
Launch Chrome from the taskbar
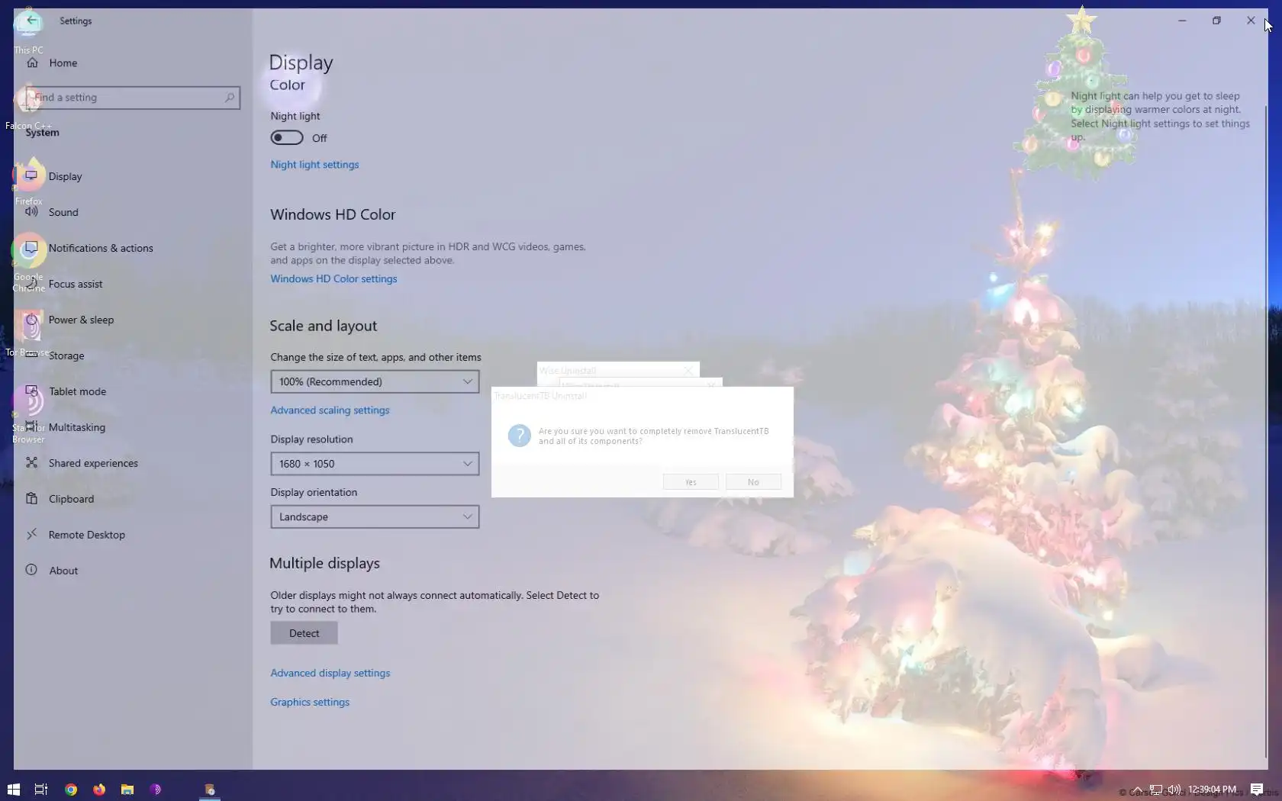[70, 790]
